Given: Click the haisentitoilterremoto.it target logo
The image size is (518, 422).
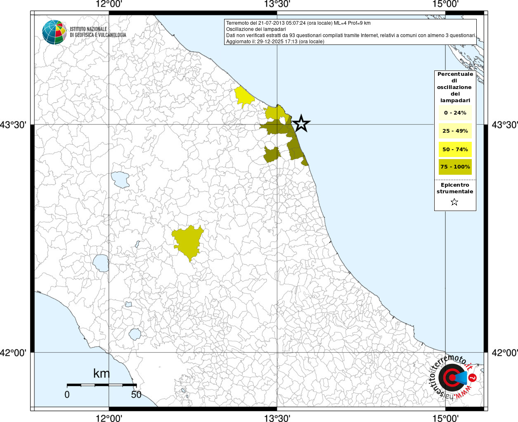Looking at the screenshot, I should point(453,377).
